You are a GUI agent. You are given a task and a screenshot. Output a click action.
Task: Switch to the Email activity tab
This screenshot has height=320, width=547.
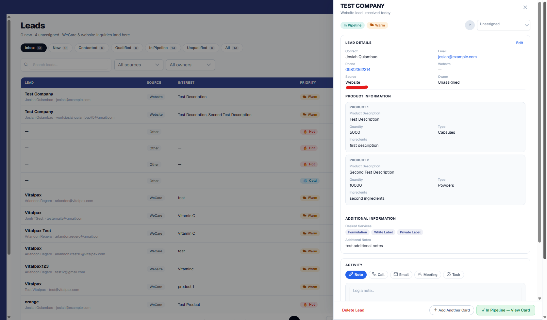pyautogui.click(x=401, y=275)
